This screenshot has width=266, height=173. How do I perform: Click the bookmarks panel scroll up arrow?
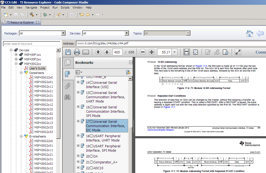130,78
